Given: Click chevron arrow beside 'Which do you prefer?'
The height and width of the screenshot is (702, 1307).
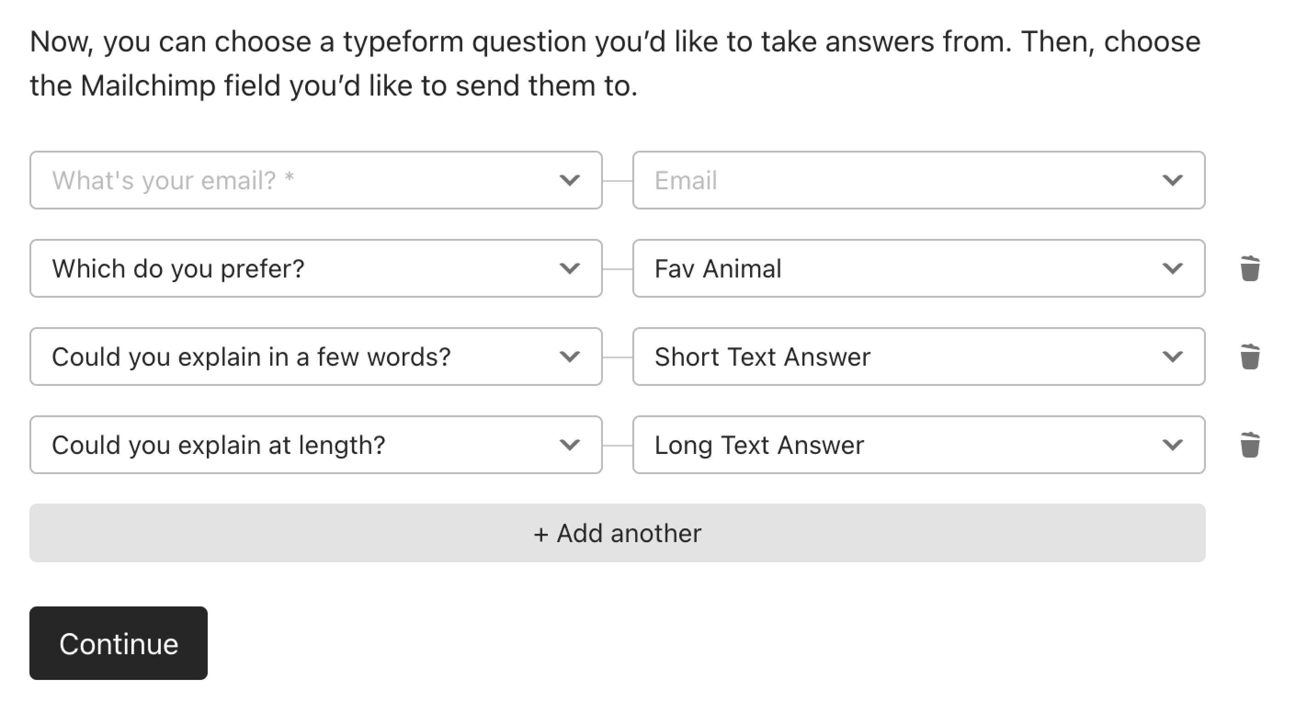Looking at the screenshot, I should pos(569,268).
